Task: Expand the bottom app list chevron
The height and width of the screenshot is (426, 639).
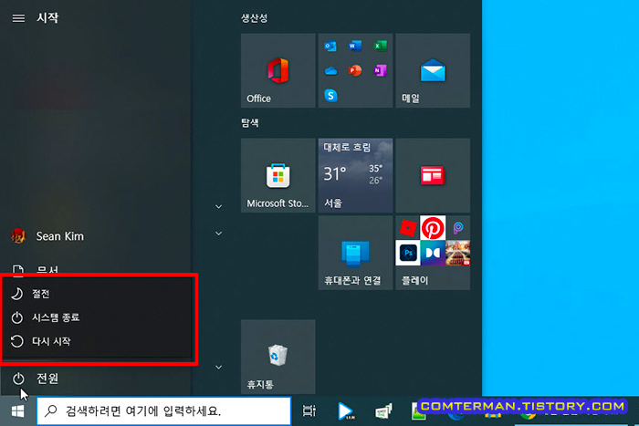Action: 219,368
